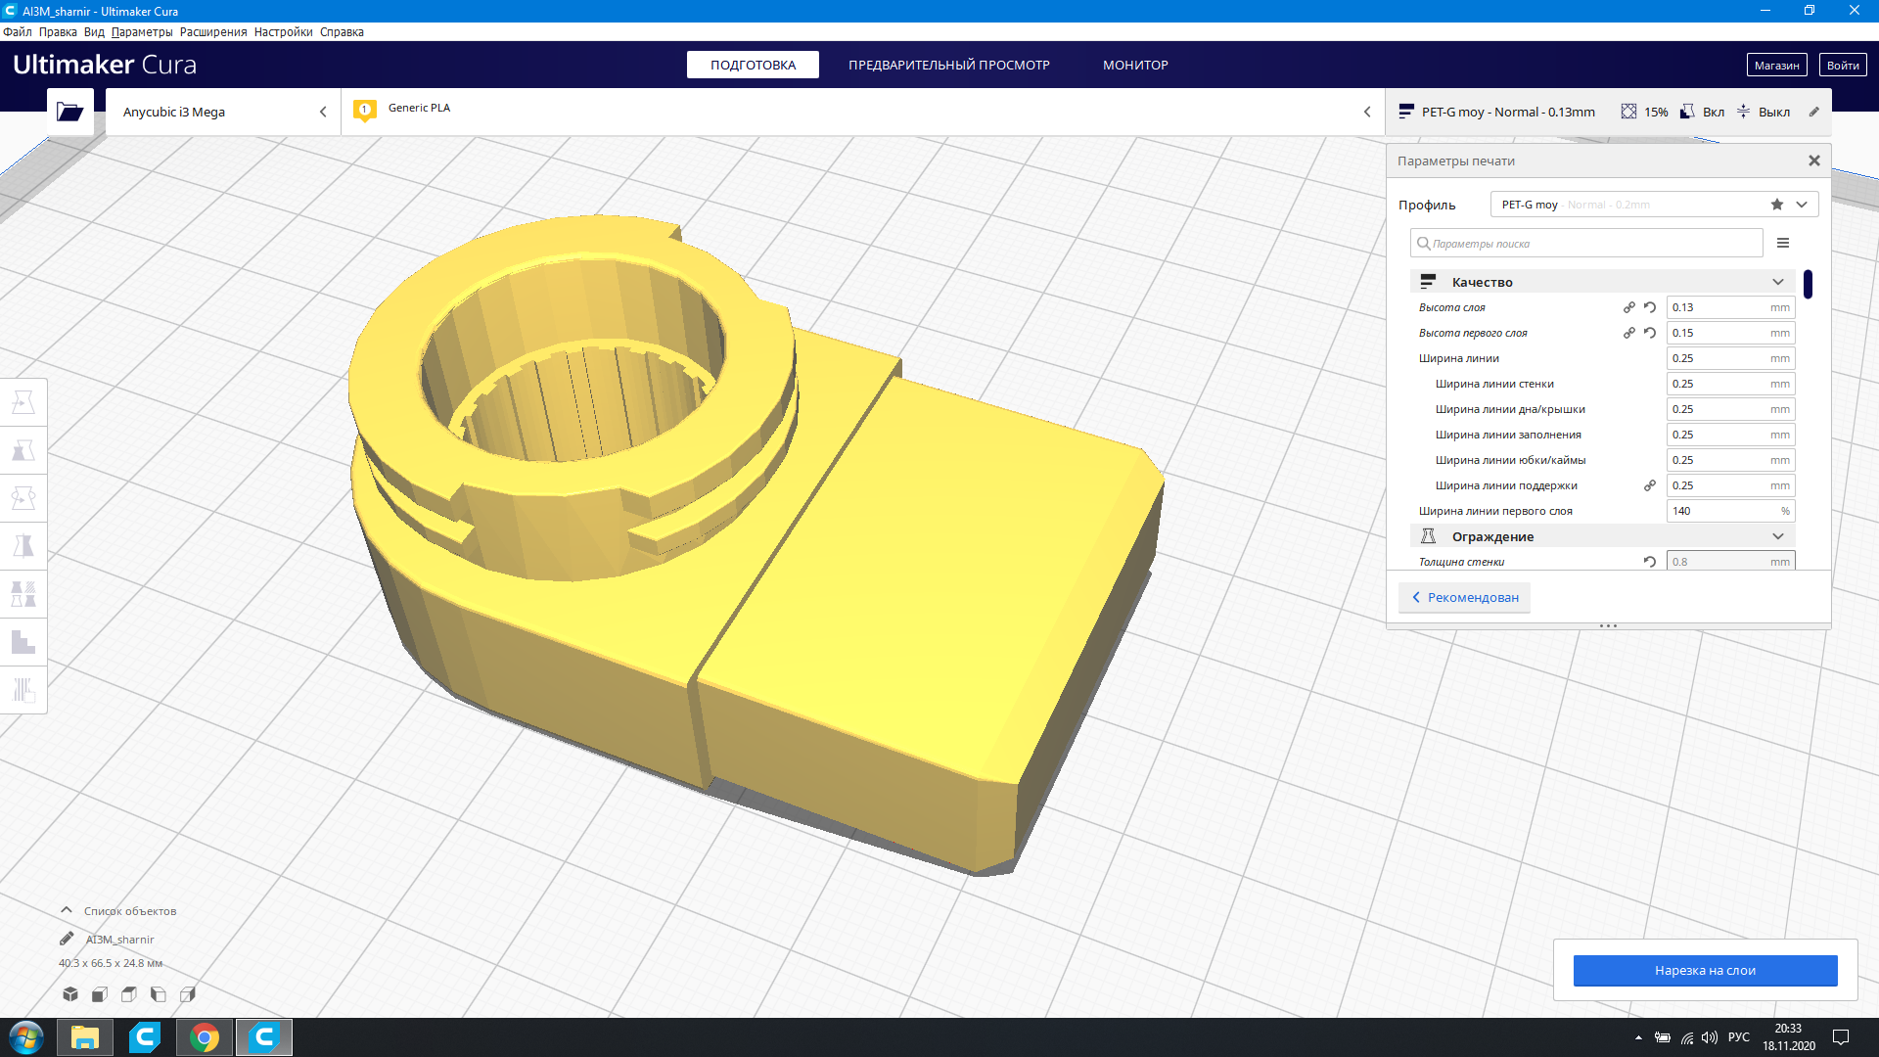Select the Rotate tool in left toolbar
The image size is (1879, 1057).
click(x=23, y=498)
